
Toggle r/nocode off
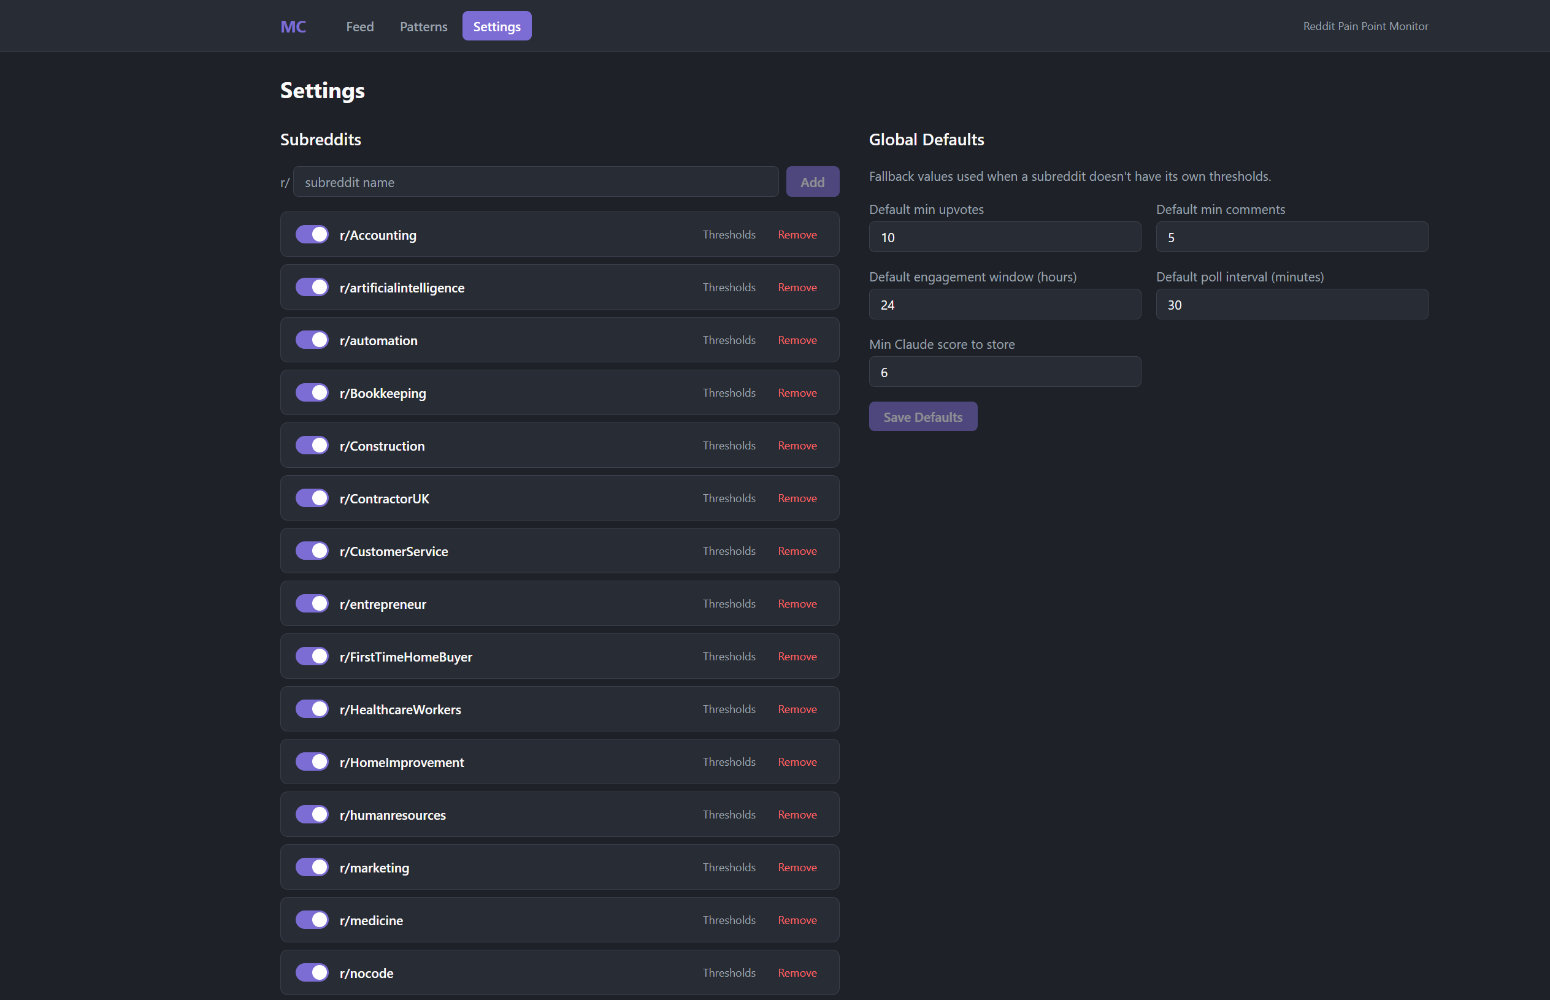[312, 972]
